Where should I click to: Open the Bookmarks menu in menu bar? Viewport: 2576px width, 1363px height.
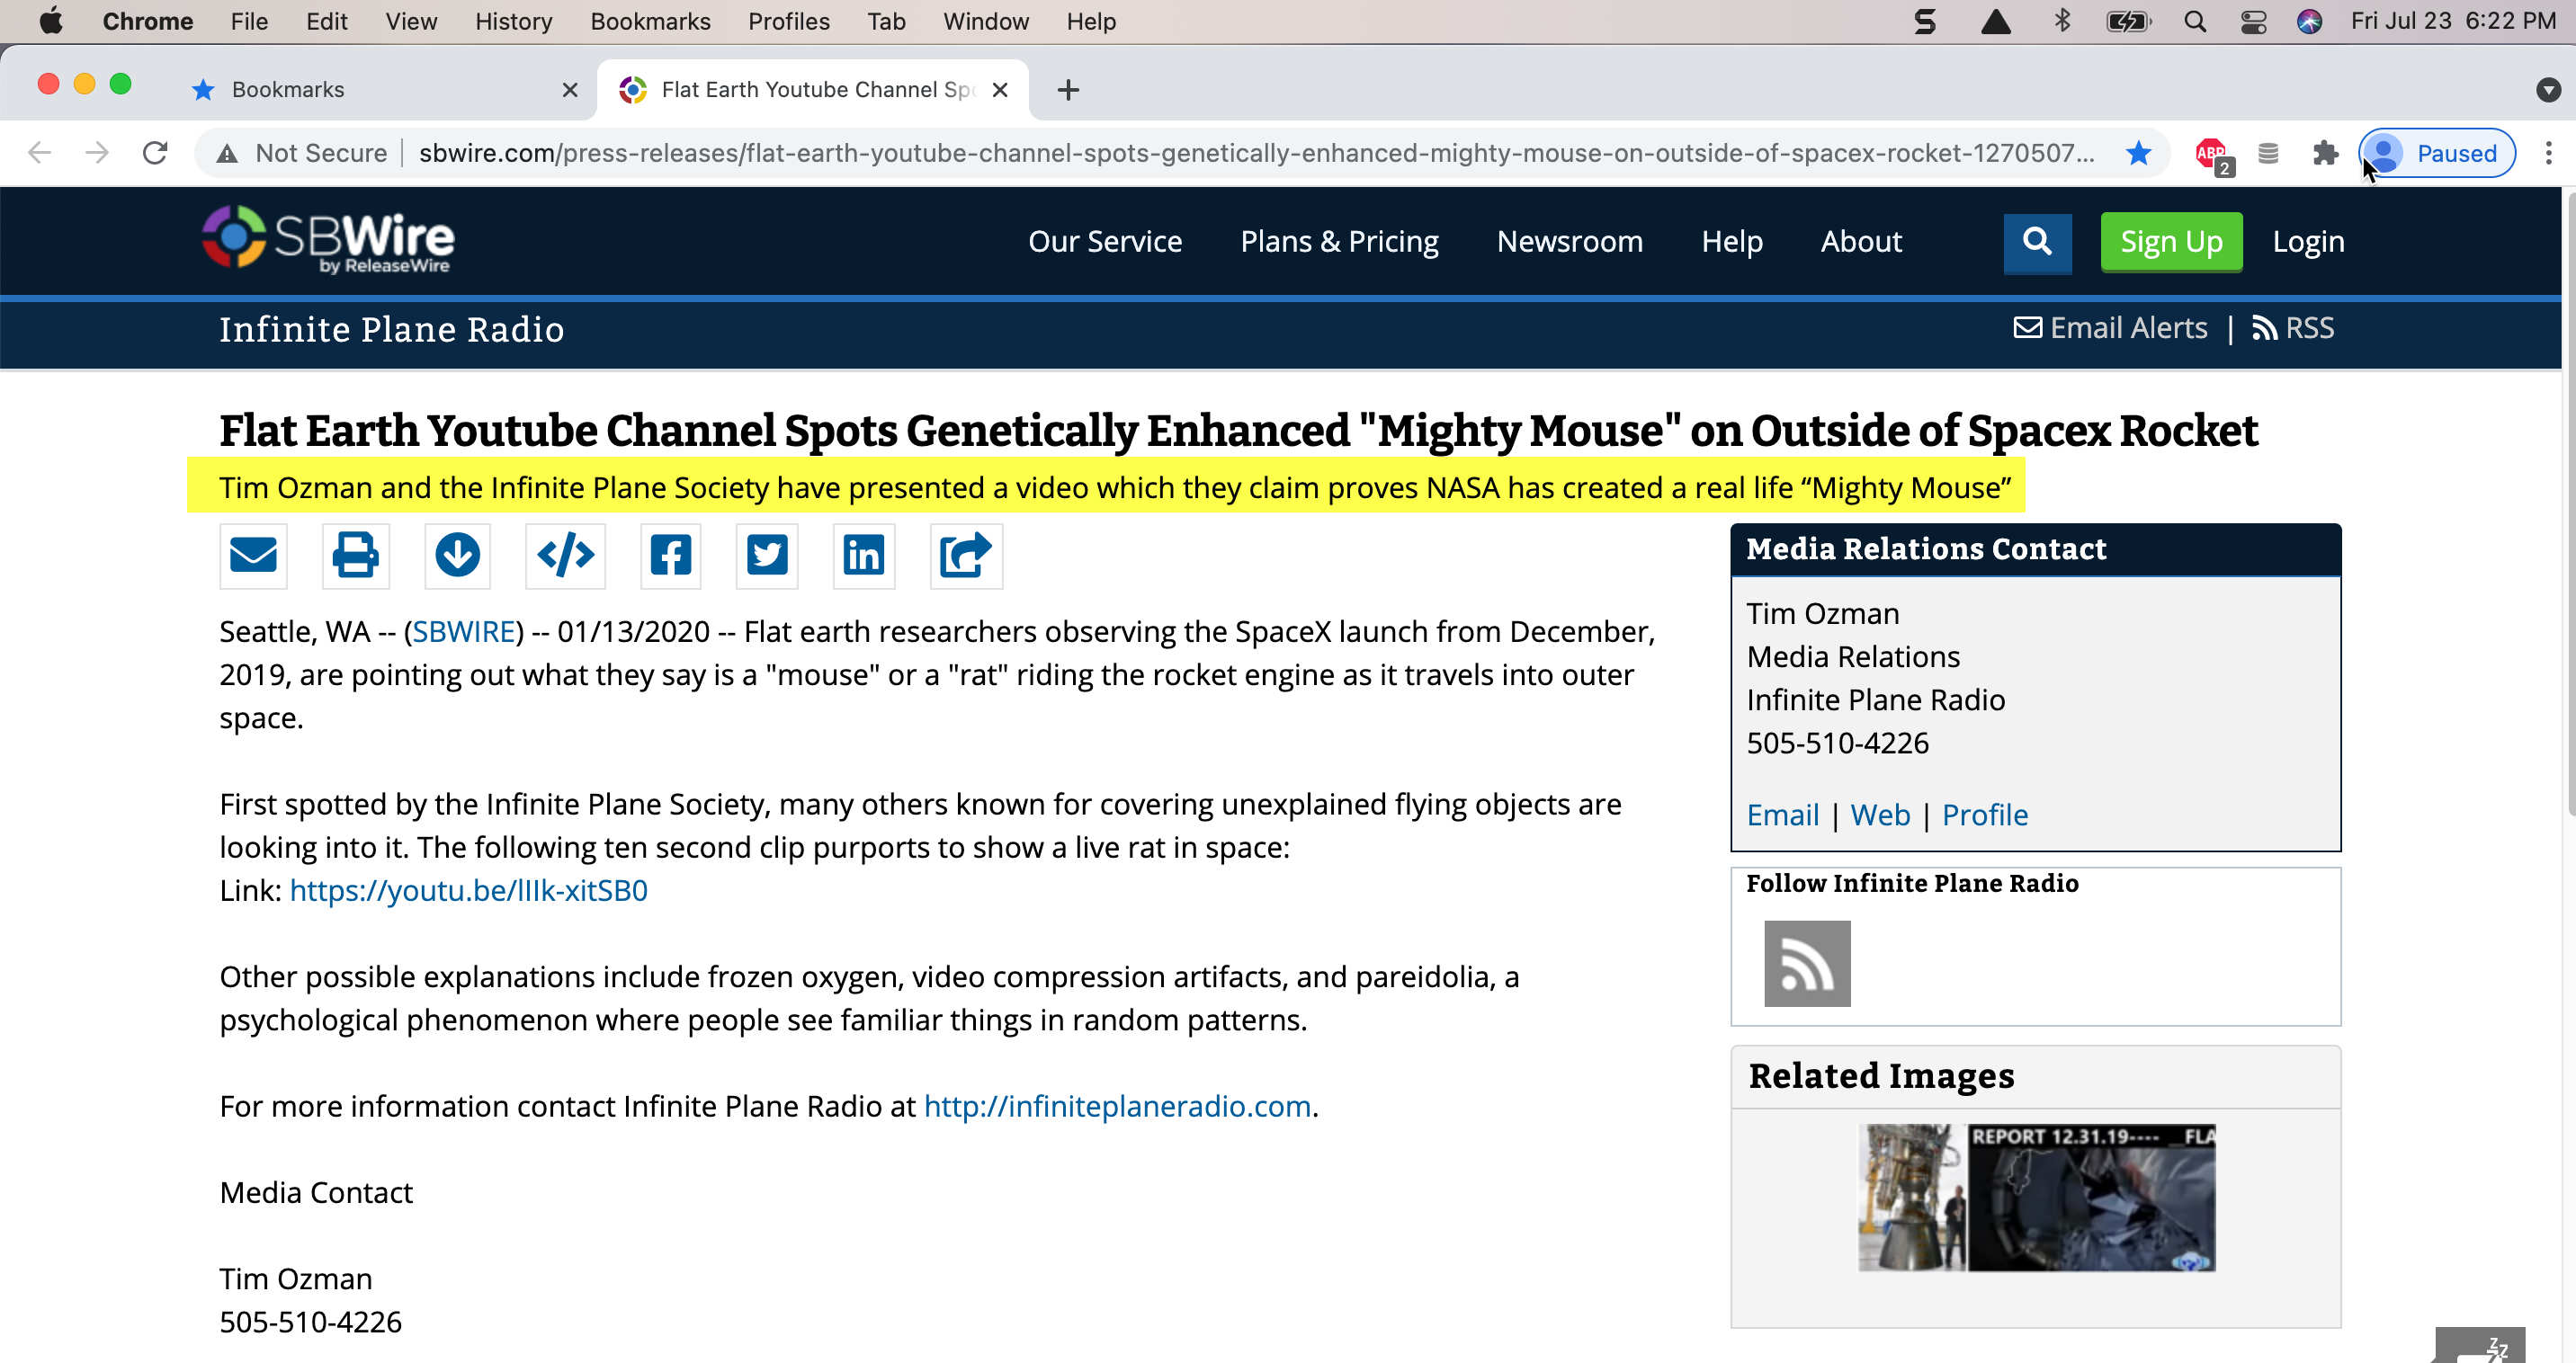(650, 21)
